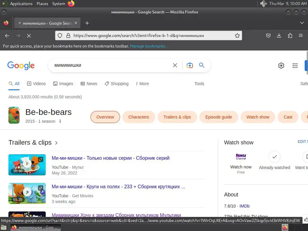Click the padlock site info icon

68,35
